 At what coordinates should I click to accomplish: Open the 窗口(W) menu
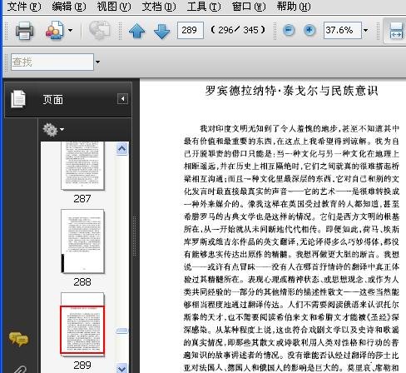pos(249,7)
